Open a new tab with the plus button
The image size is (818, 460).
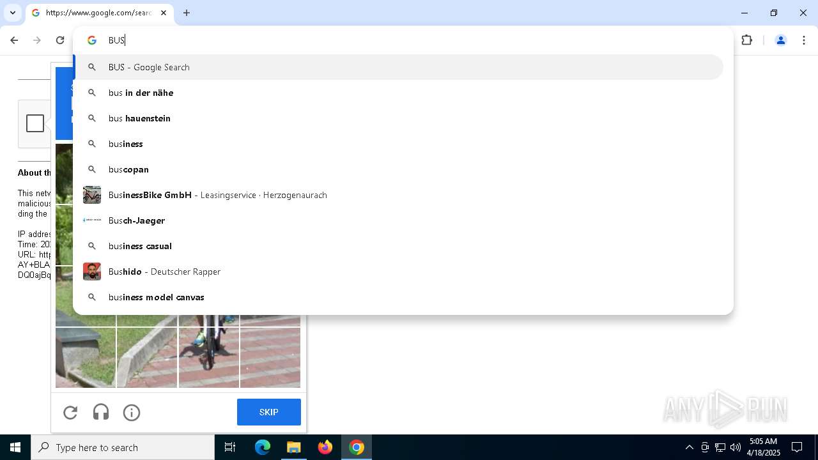(x=187, y=13)
